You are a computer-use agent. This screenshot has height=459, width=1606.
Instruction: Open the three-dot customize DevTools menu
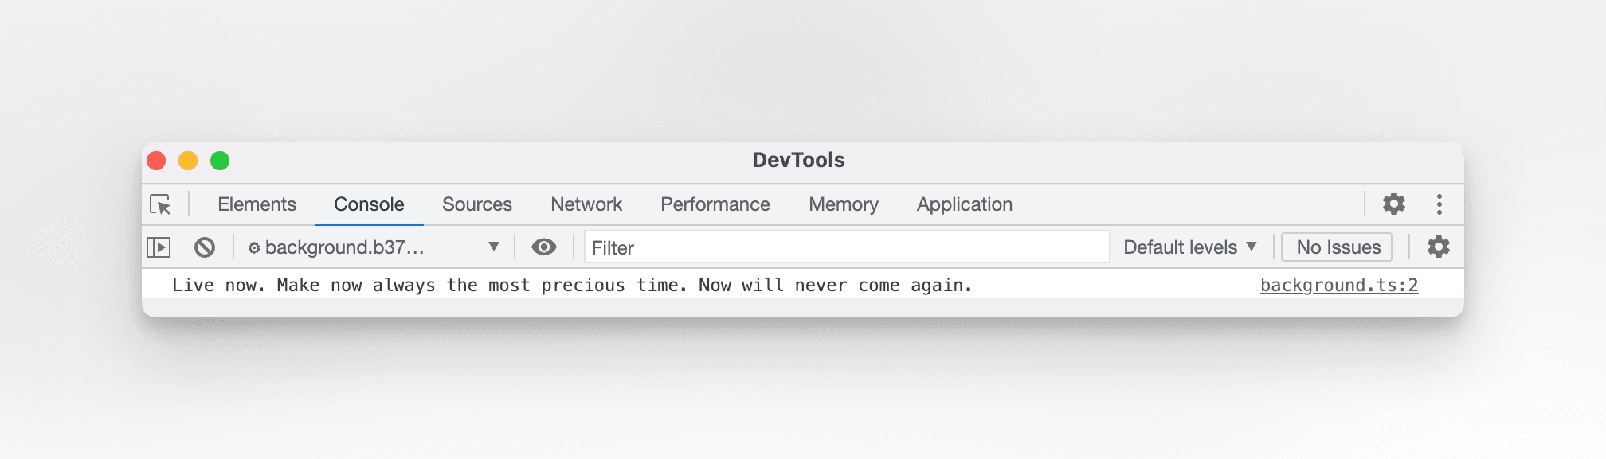point(1439,204)
